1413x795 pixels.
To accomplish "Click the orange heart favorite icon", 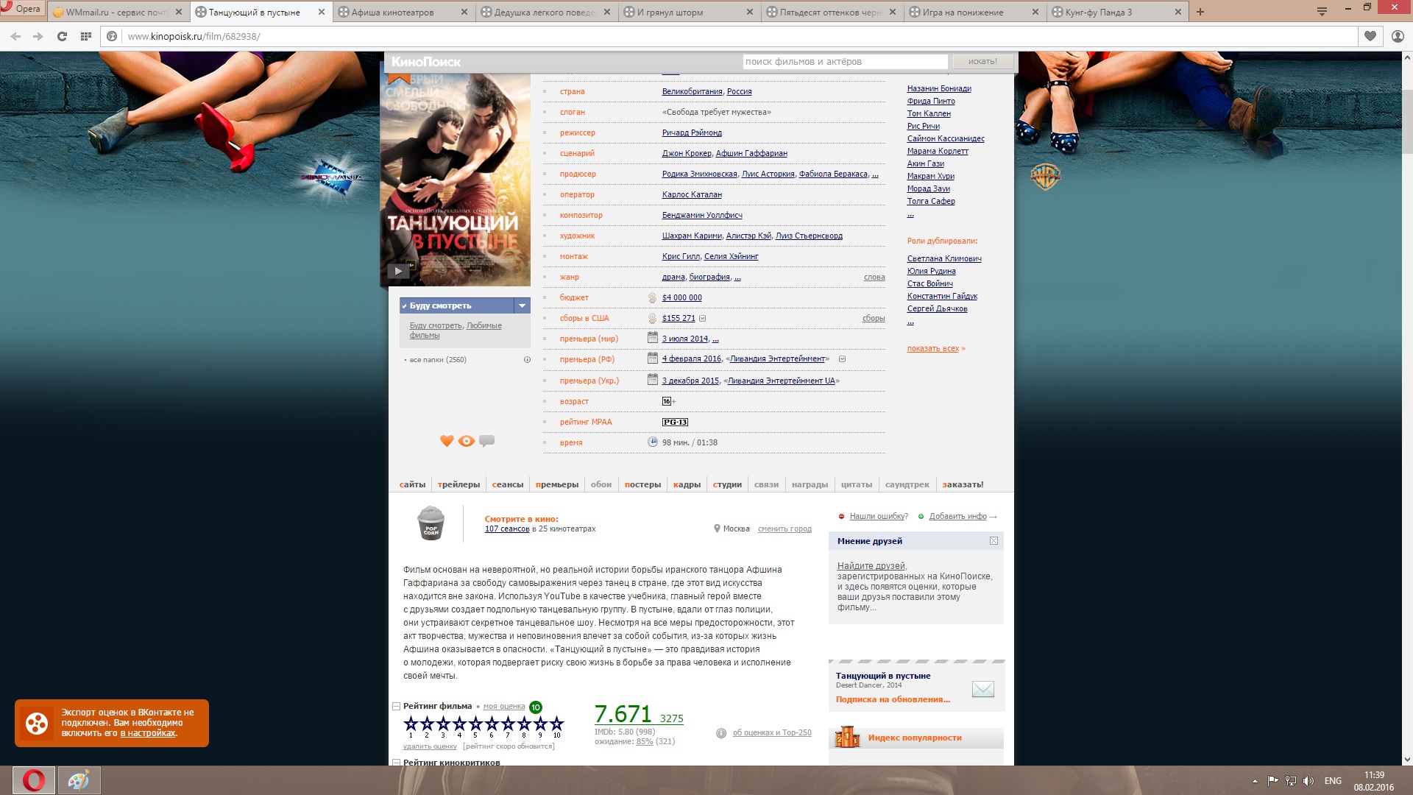I will click(447, 441).
